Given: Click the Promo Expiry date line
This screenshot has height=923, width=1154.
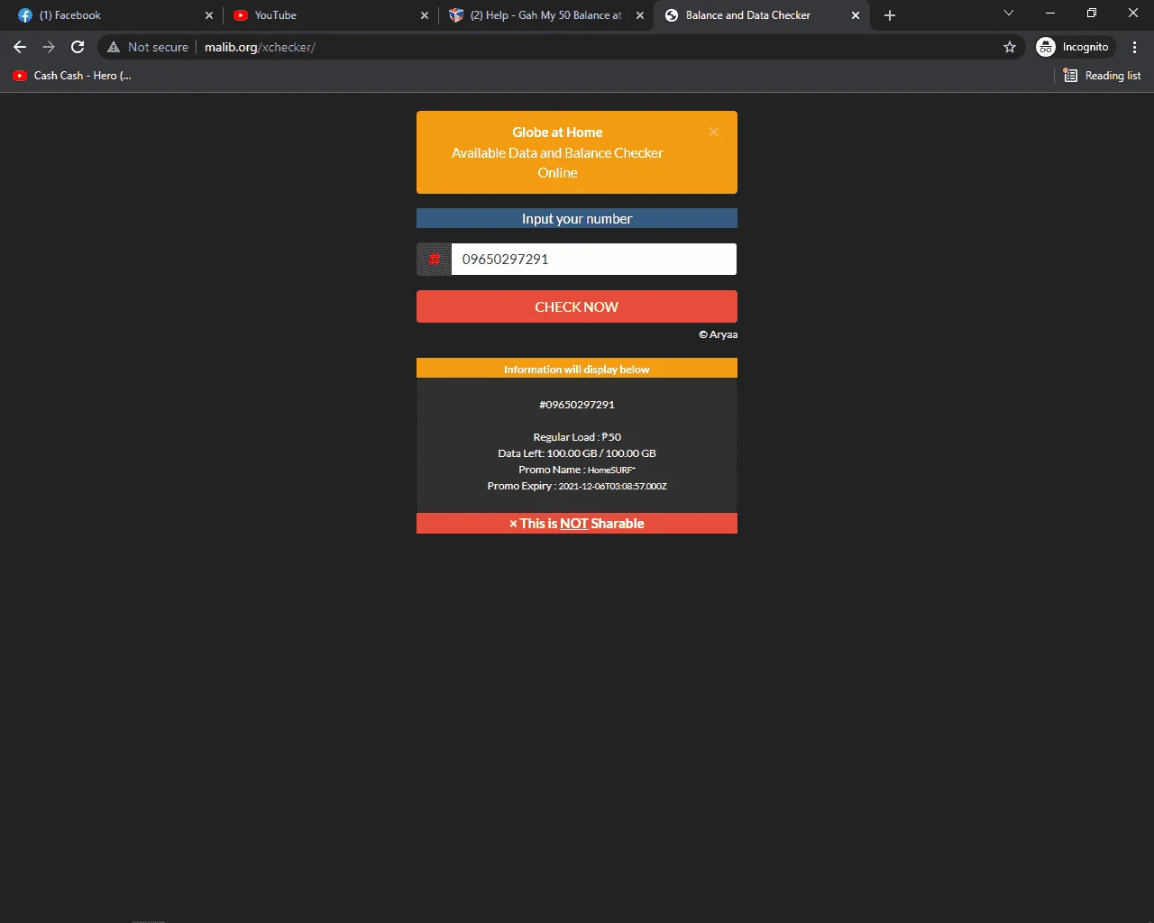Looking at the screenshot, I should [x=577, y=486].
